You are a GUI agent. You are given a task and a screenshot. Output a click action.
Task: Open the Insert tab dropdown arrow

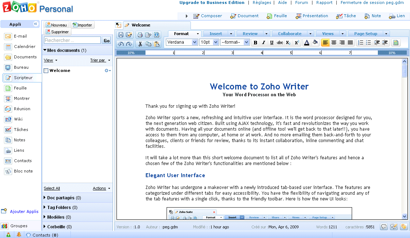(x=231, y=34)
